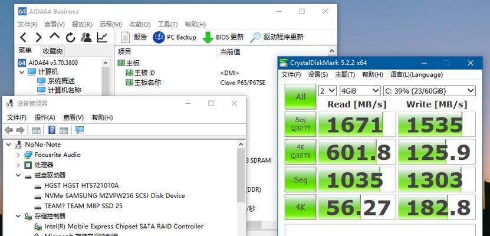Click back arrow in 设备管理器 toolbar
The image size is (490, 236).
click(x=9, y=130)
